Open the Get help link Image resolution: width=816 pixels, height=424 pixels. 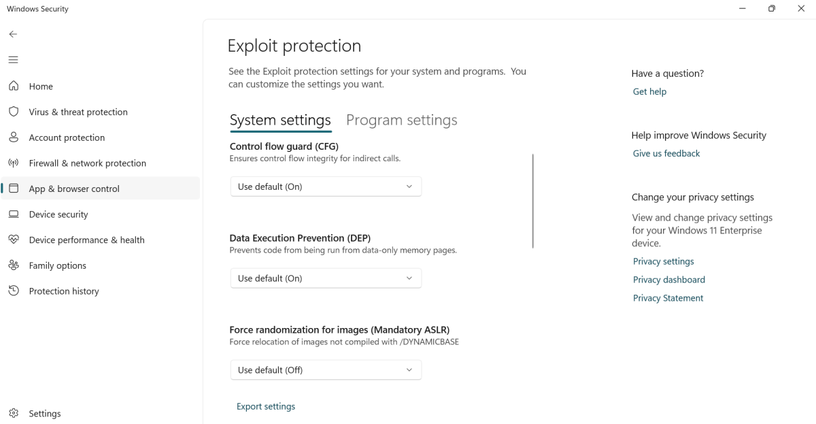pyautogui.click(x=649, y=92)
